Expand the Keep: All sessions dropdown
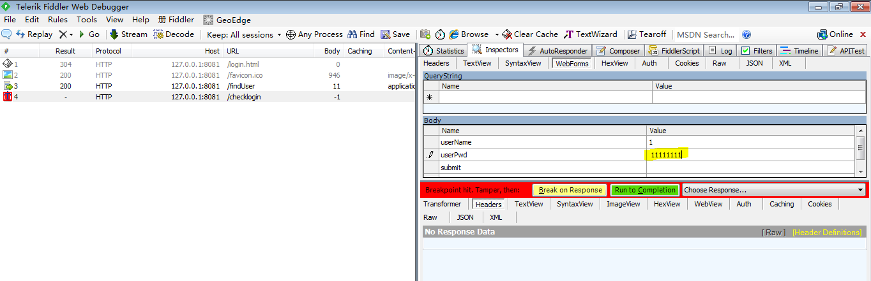This screenshot has width=871, height=281. [x=279, y=34]
